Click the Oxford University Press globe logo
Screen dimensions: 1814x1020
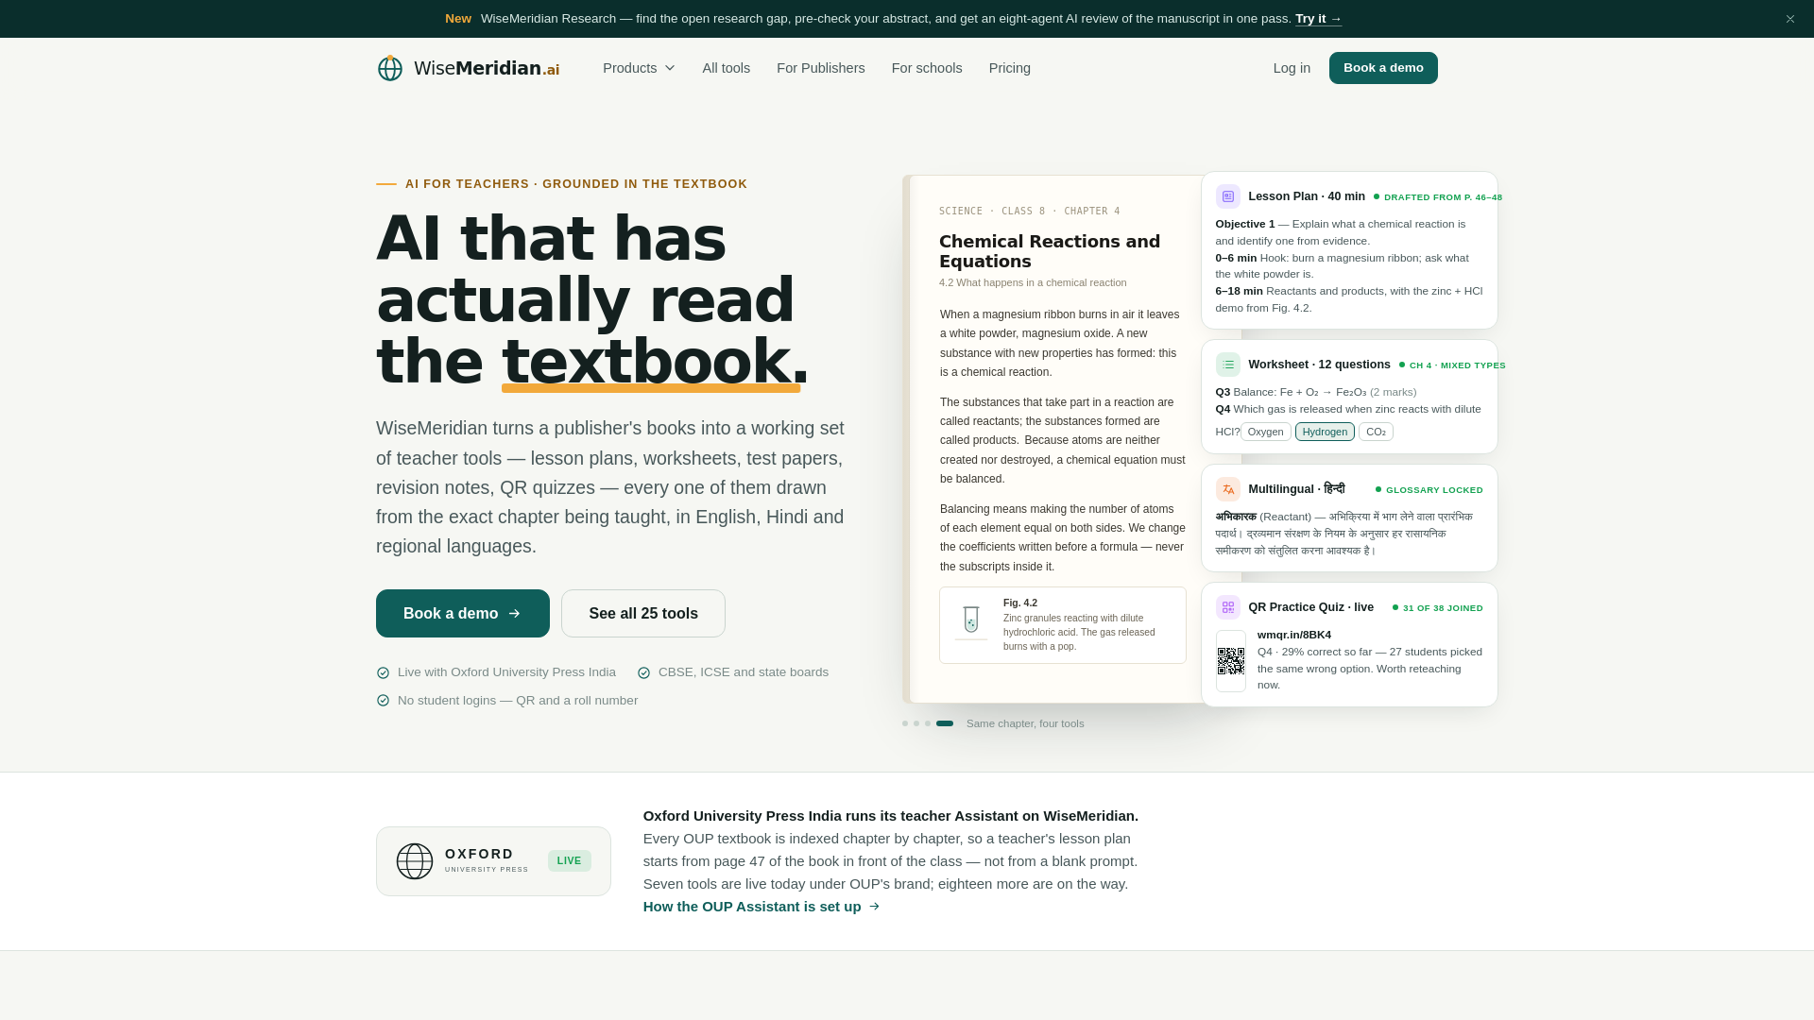(x=415, y=861)
